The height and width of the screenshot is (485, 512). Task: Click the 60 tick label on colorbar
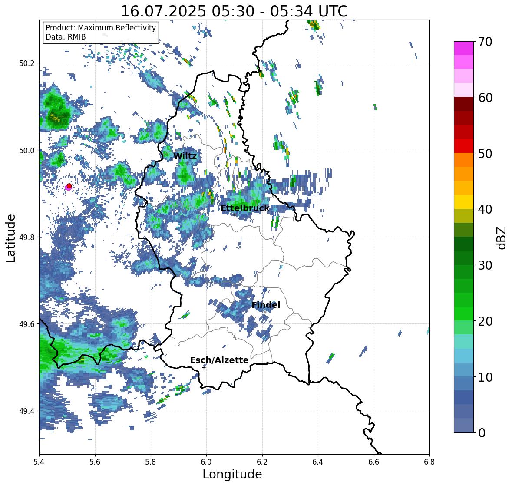tap(485, 98)
